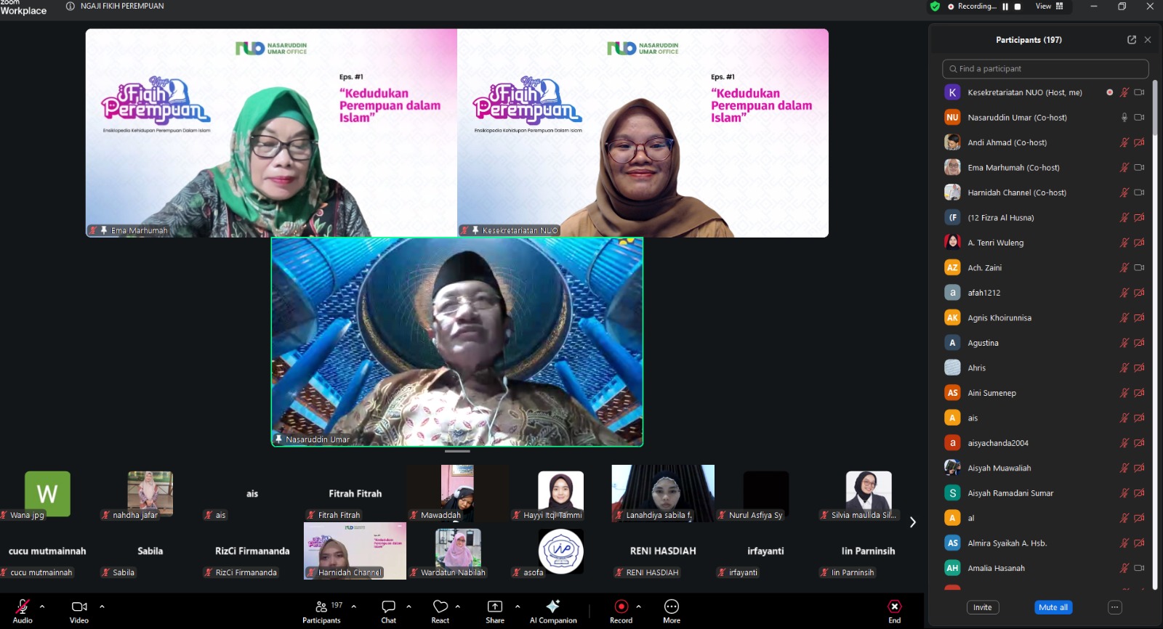Unmute the Audio microphone

pyautogui.click(x=23, y=607)
